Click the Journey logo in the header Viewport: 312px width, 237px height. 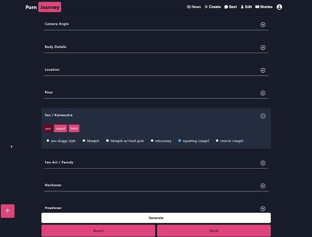49,7
